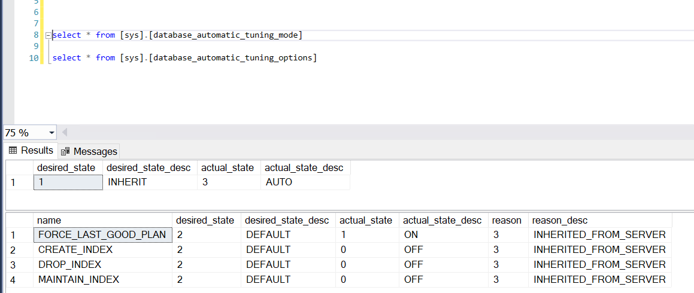The image size is (694, 293).
Task: Click the Results grid icon
Action: (13, 150)
